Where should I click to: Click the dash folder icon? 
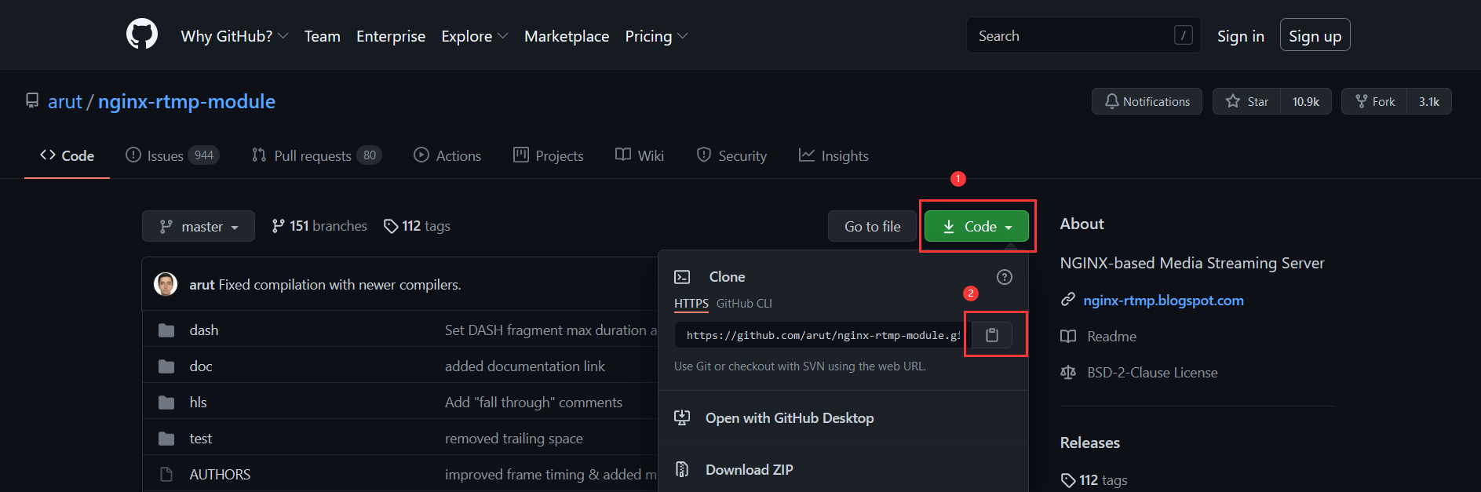pyautogui.click(x=166, y=330)
